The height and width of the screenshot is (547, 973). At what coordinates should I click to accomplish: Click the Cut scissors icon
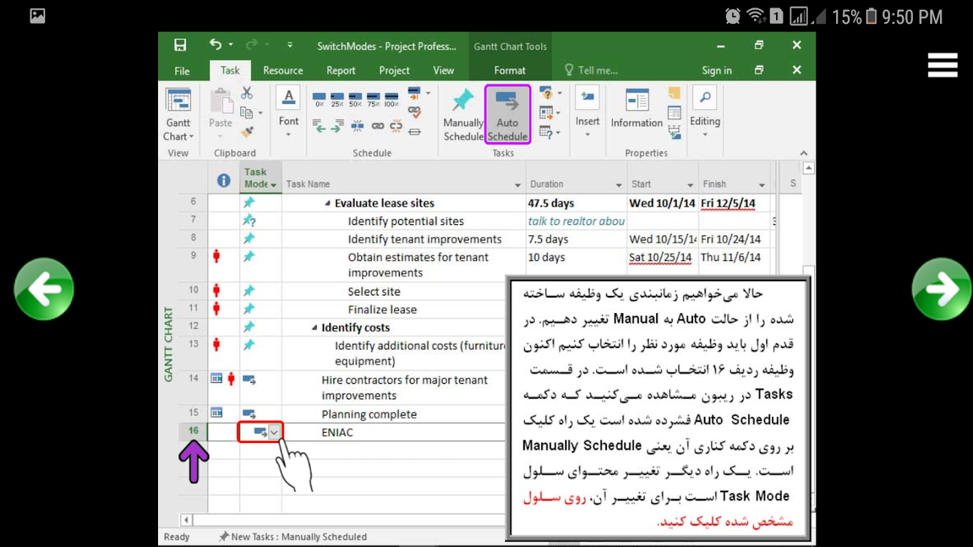(247, 93)
